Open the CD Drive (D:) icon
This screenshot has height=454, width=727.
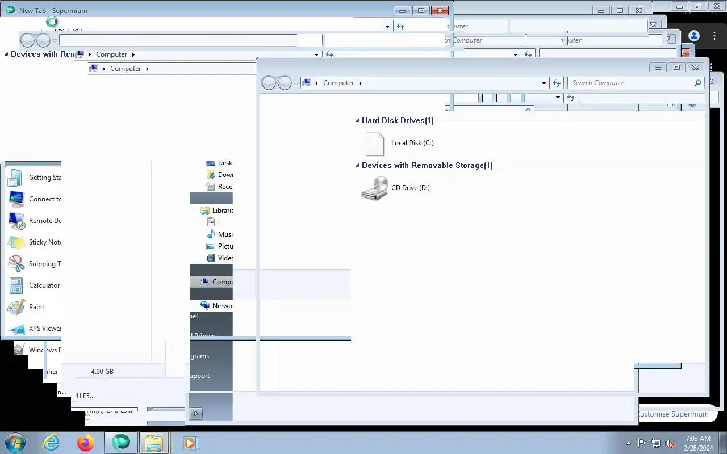(x=374, y=188)
